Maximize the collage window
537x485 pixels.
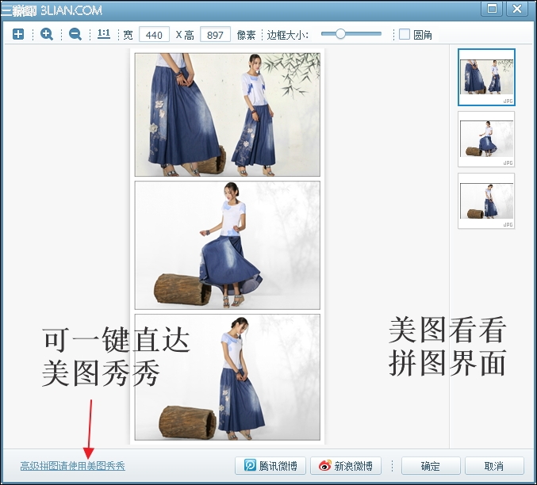(x=492, y=9)
